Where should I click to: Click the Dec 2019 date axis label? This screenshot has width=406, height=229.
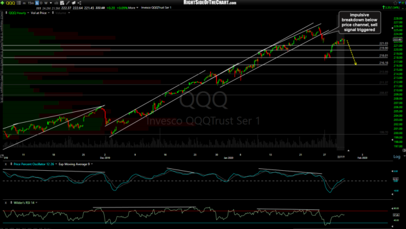[x=105, y=158]
